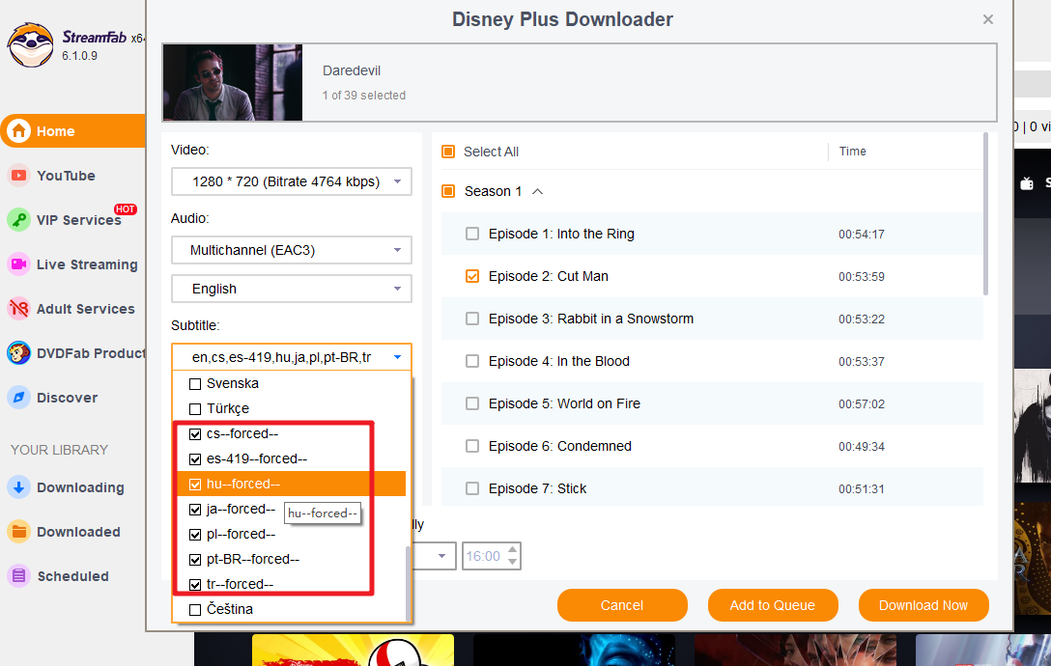Click the Cancel button
The height and width of the screenshot is (666, 1051).
(x=622, y=605)
